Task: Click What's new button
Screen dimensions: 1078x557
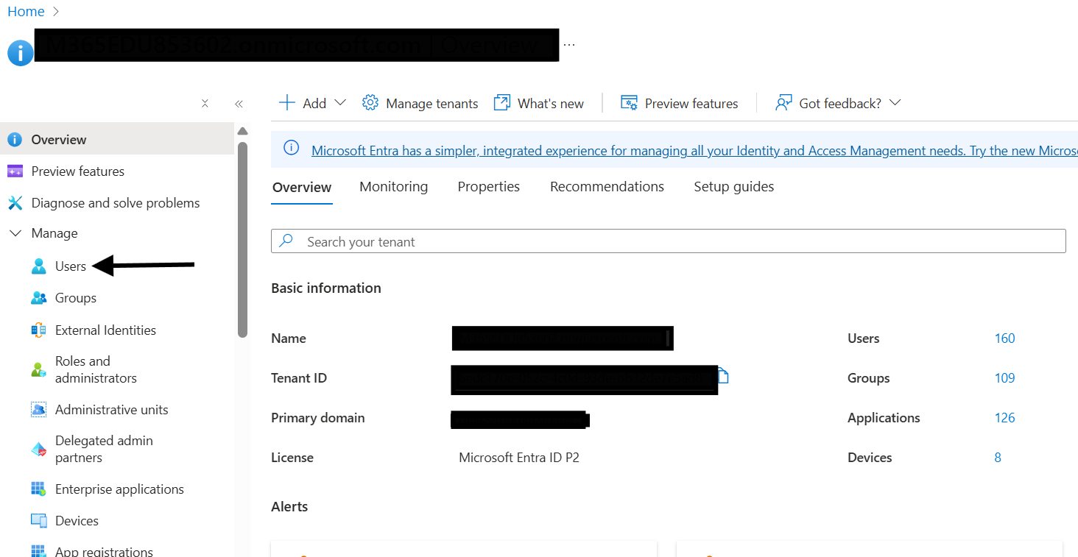Action: click(x=539, y=103)
